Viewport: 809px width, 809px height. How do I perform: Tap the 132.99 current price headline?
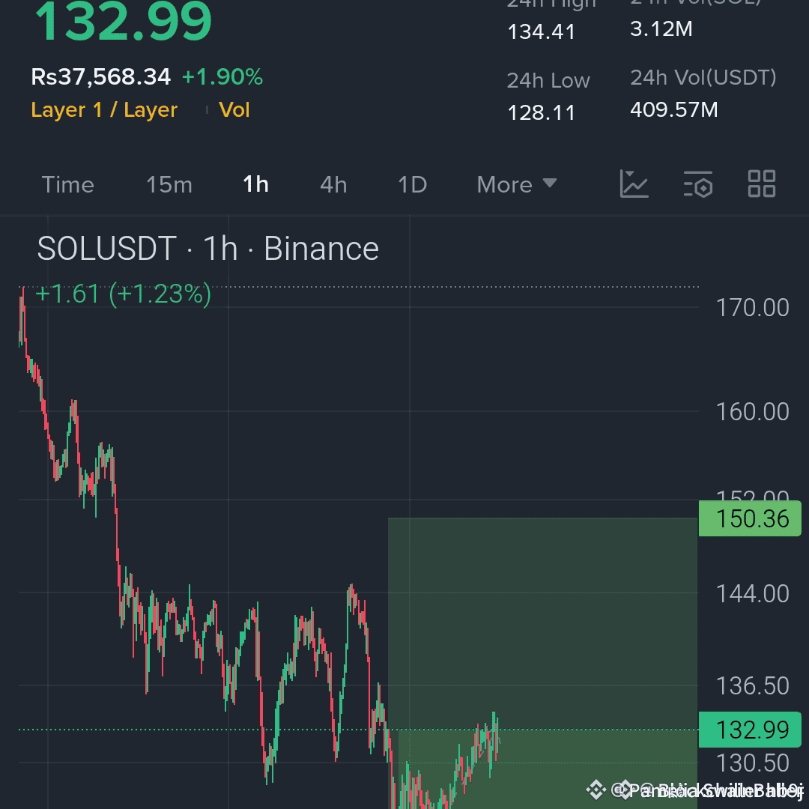click(x=124, y=22)
